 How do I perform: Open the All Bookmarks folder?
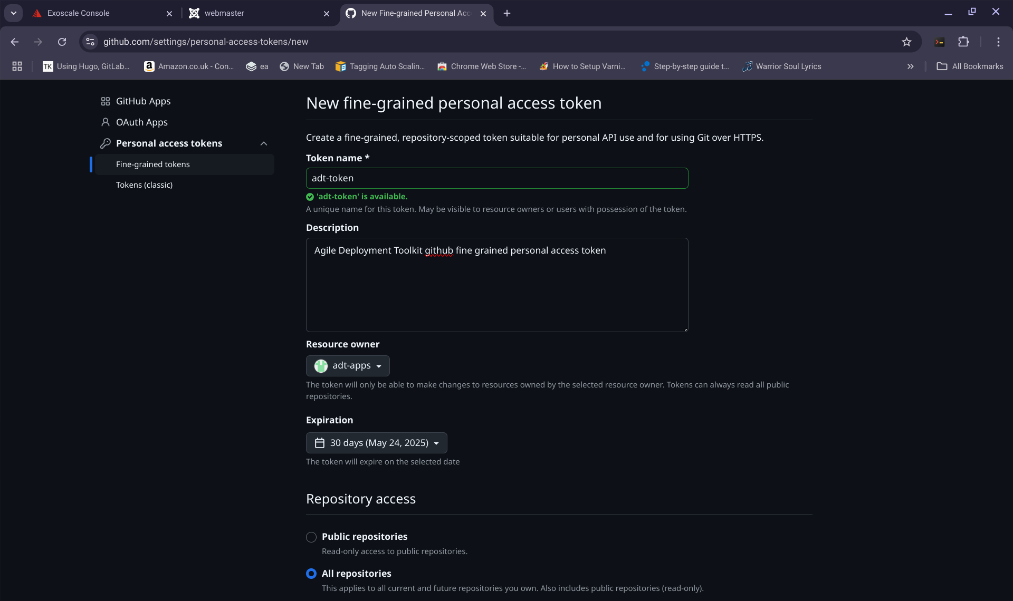(970, 66)
